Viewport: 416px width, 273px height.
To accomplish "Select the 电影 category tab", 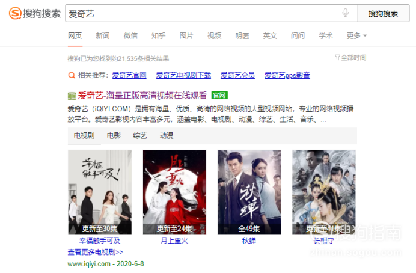I will pyautogui.click(x=114, y=136).
